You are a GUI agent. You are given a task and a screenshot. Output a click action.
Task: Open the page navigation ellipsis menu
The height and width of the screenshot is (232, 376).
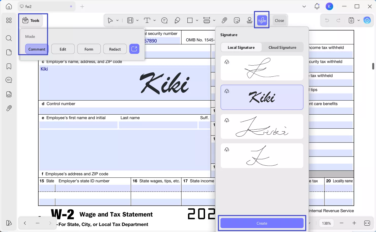click(x=38, y=223)
